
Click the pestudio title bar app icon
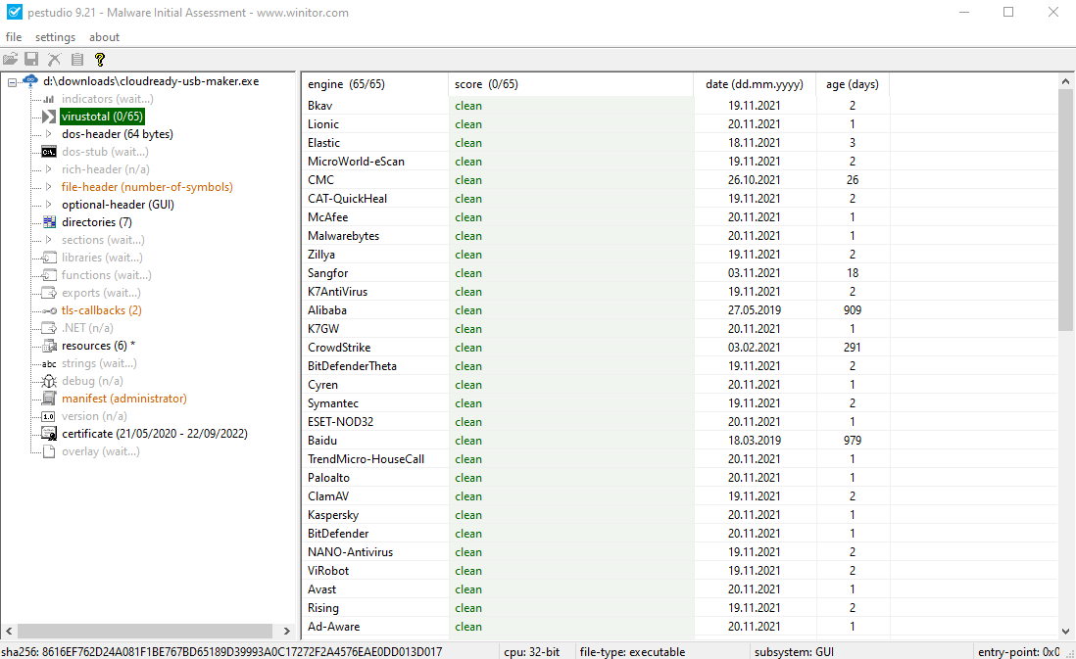[x=14, y=13]
